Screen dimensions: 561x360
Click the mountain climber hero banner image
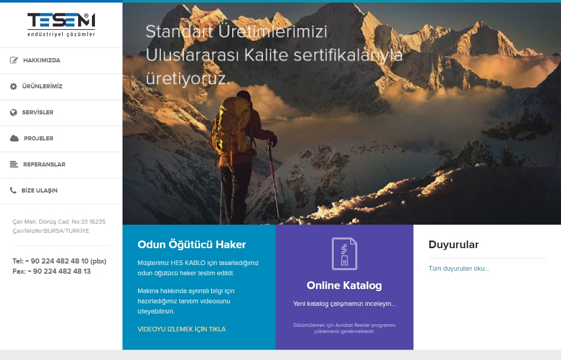tap(342, 114)
